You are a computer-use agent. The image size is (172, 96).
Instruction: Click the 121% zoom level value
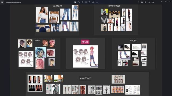[x=153, y=2]
